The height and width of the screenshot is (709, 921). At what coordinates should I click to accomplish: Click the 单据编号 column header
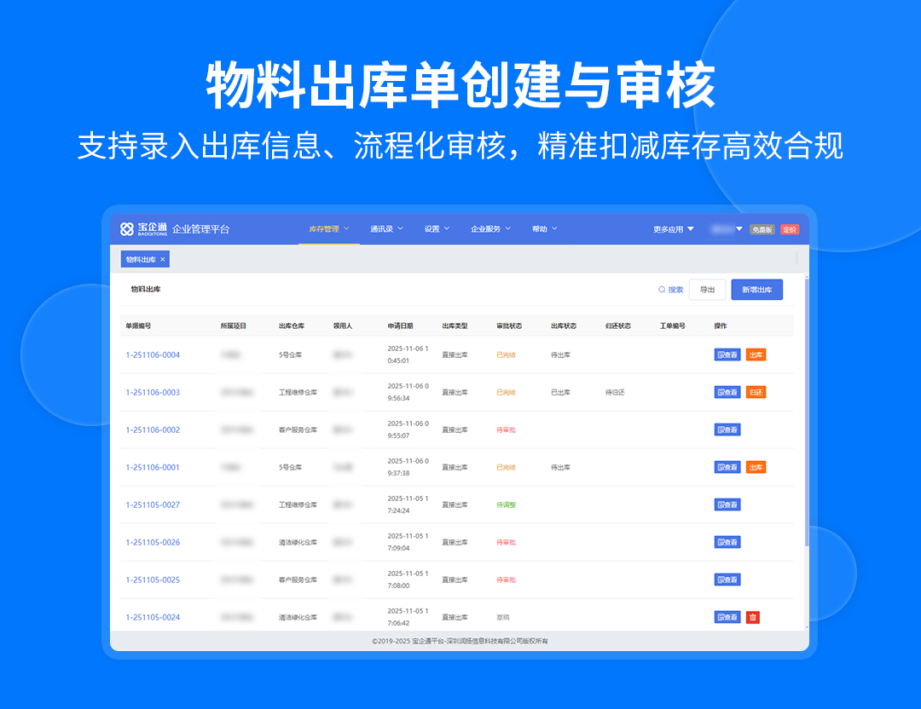(138, 326)
